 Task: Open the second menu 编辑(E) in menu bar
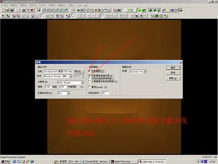pos(14,5)
